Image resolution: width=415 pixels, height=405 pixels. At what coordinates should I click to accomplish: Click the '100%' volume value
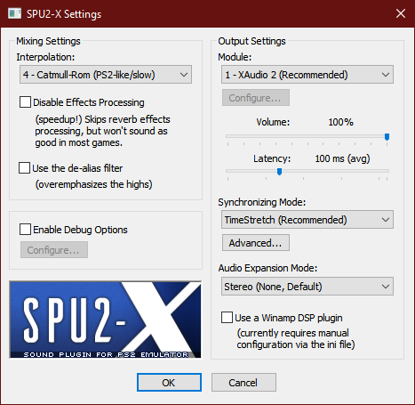340,122
